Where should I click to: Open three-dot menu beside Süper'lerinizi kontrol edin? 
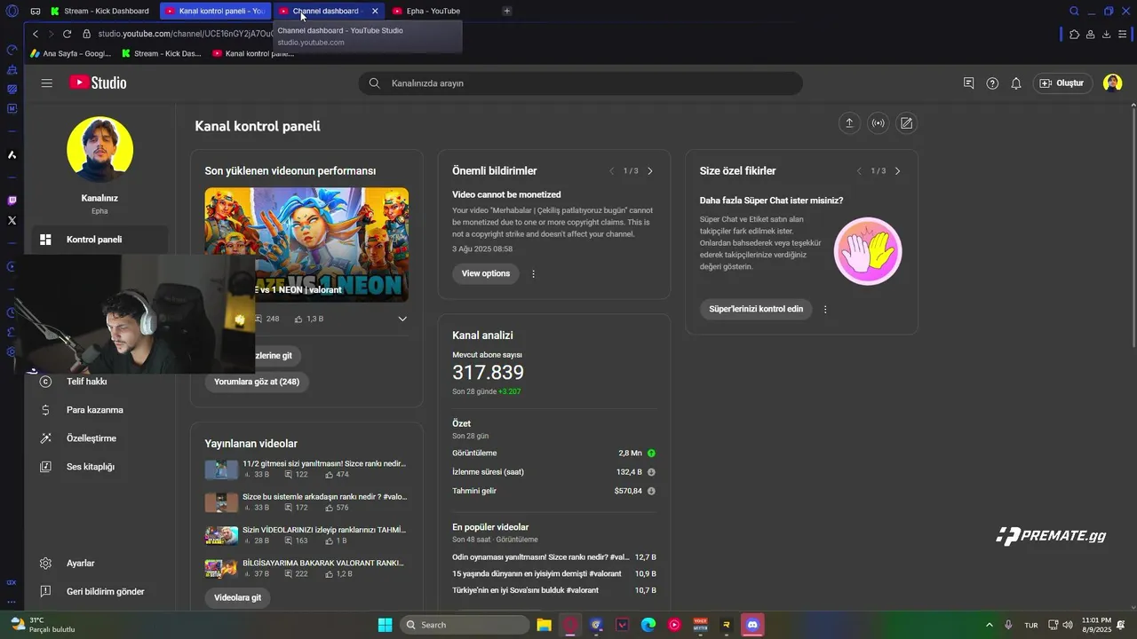[825, 309]
